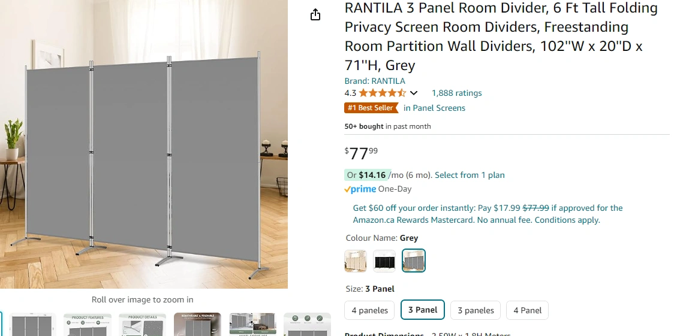Choose the '4 paneles' size option
The image size is (677, 336).
[x=369, y=310]
